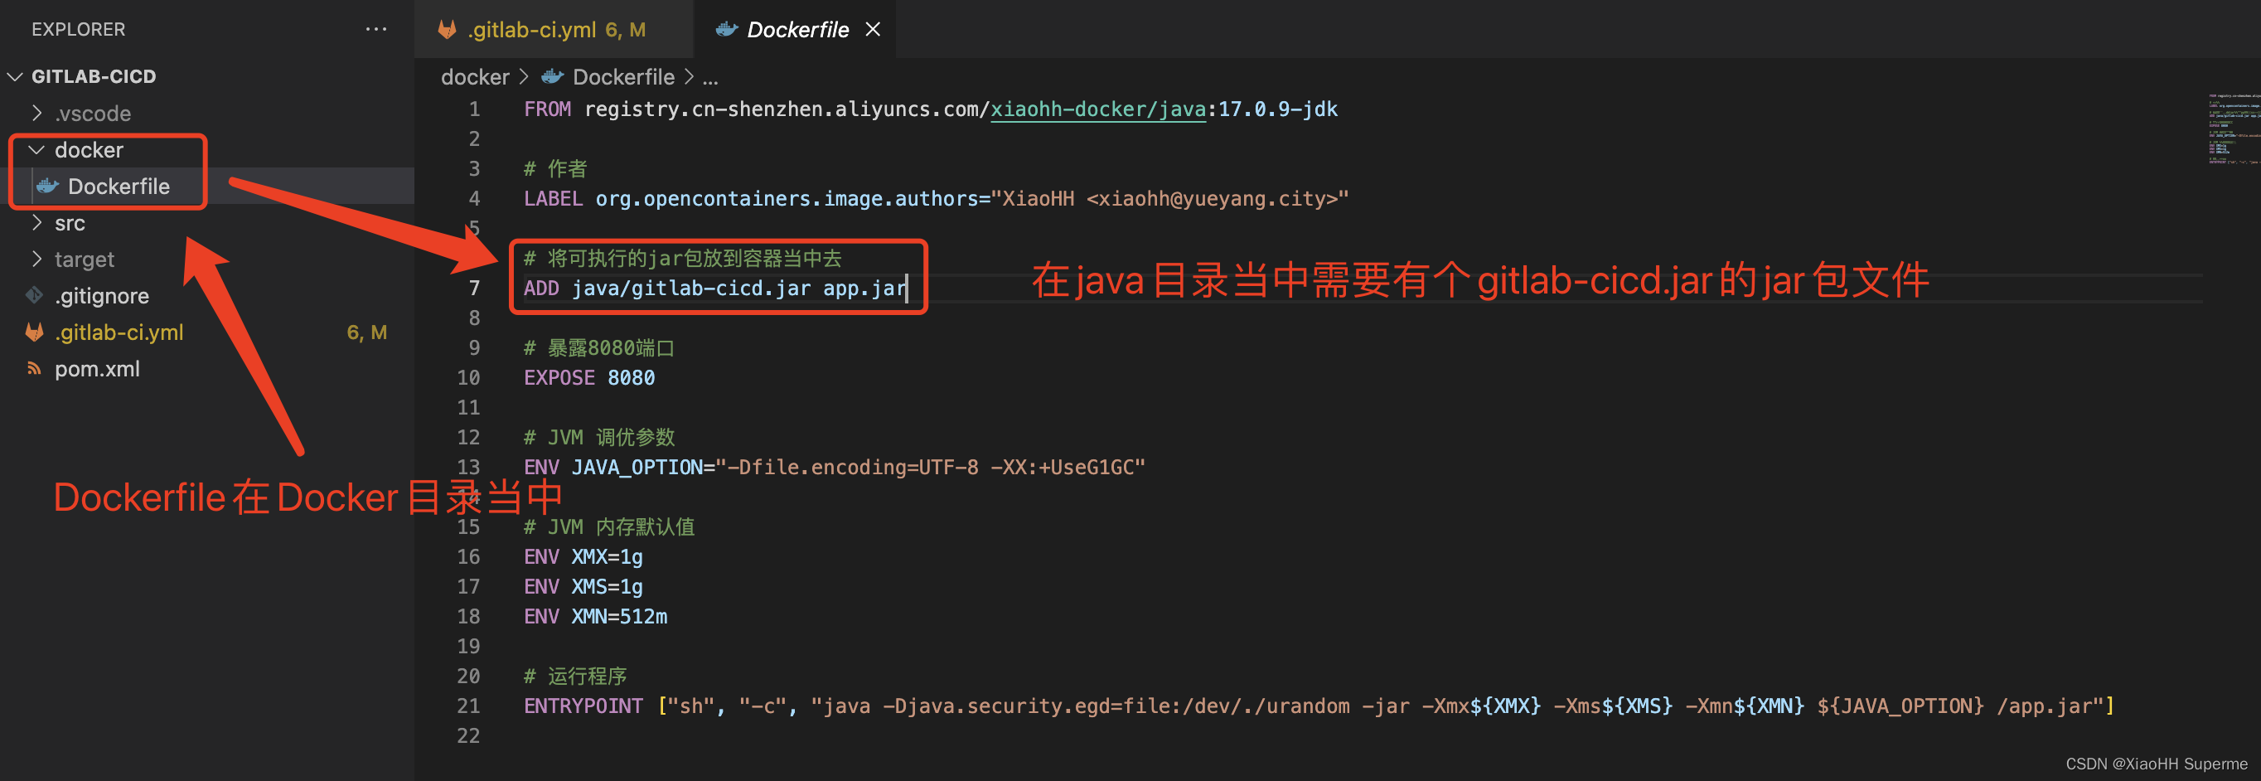Click 'XMX=1g' on line 16
This screenshot has height=781, width=2261.
pos(607,556)
